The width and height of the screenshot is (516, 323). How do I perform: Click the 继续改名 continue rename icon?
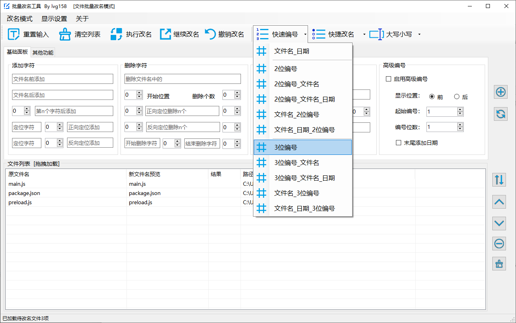point(165,35)
